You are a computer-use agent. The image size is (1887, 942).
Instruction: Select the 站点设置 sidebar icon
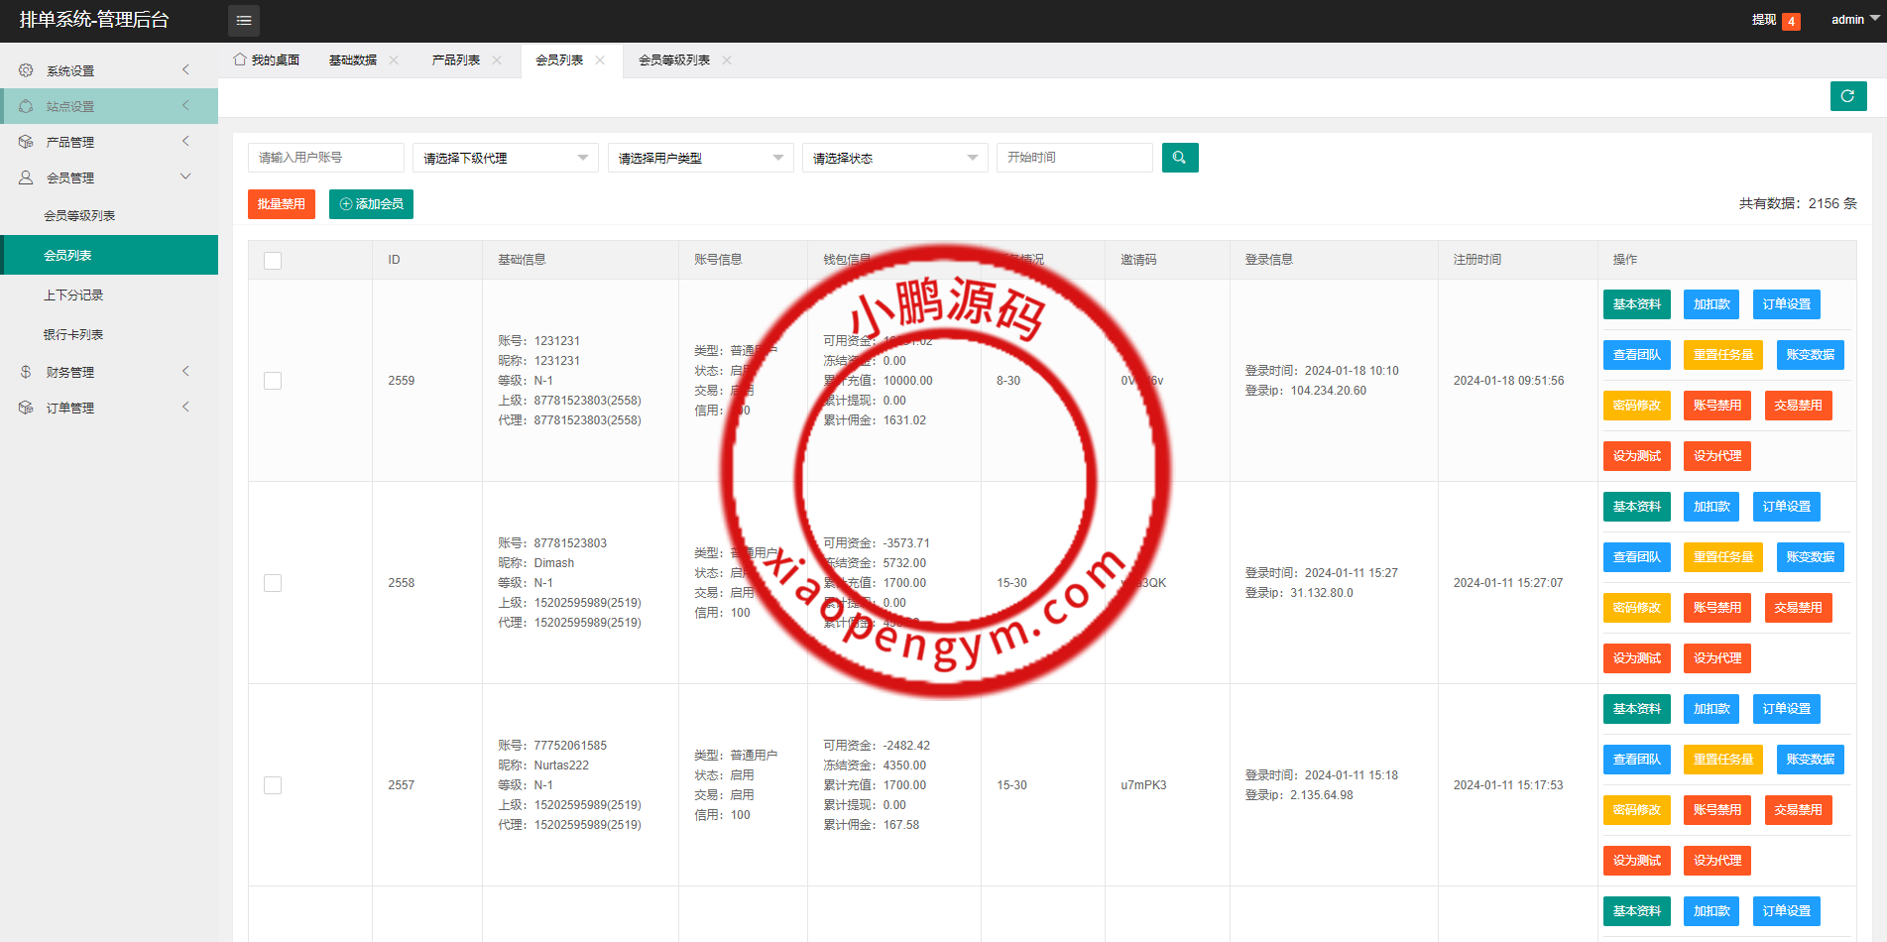(x=26, y=105)
